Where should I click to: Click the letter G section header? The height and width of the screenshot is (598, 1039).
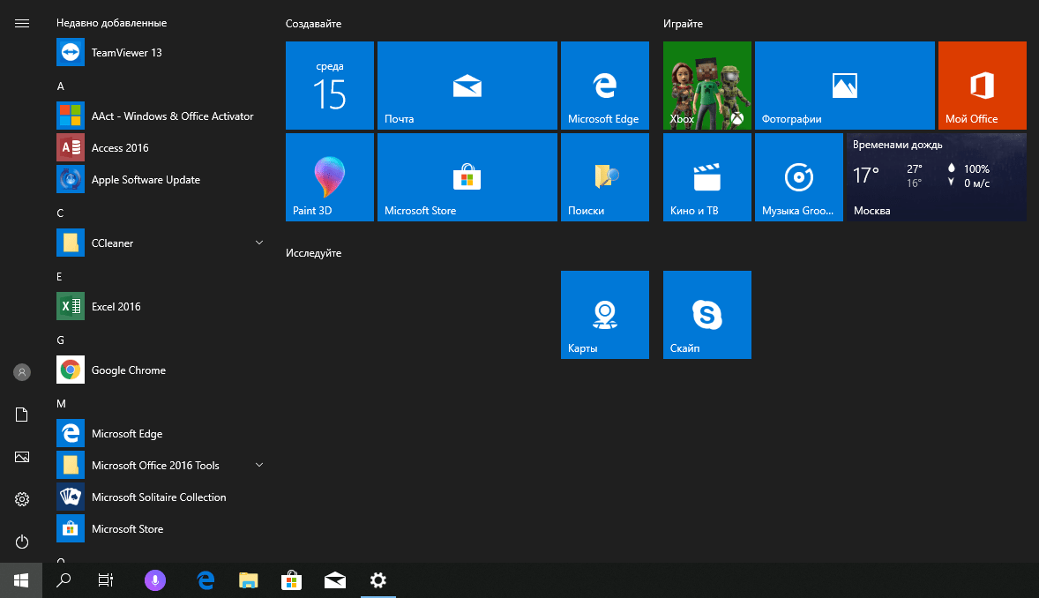60,340
